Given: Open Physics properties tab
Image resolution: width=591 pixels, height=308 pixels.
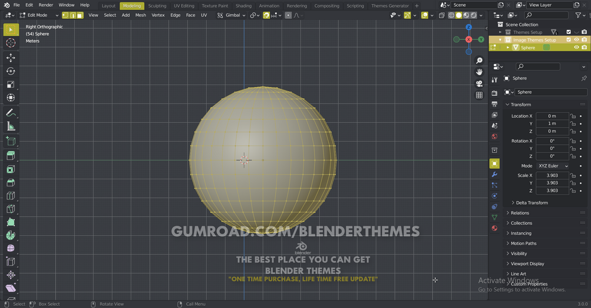Looking at the screenshot, I should click(x=495, y=196).
